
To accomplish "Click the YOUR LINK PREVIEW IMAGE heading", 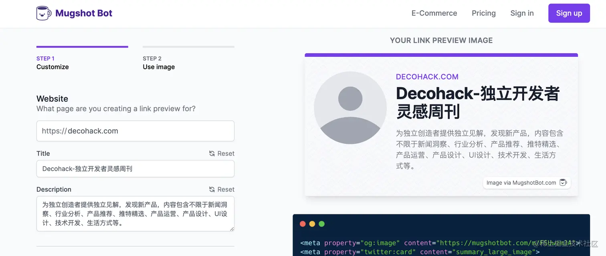I will (x=441, y=40).
